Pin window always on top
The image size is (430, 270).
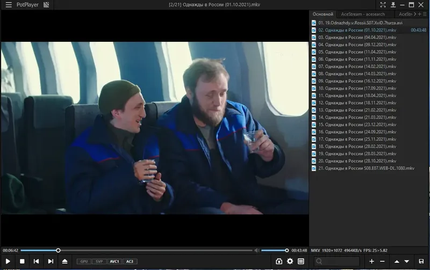point(393,5)
